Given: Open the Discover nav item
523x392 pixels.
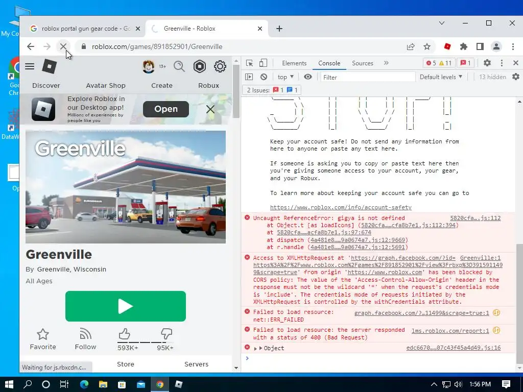Looking at the screenshot, I should coord(46,85).
